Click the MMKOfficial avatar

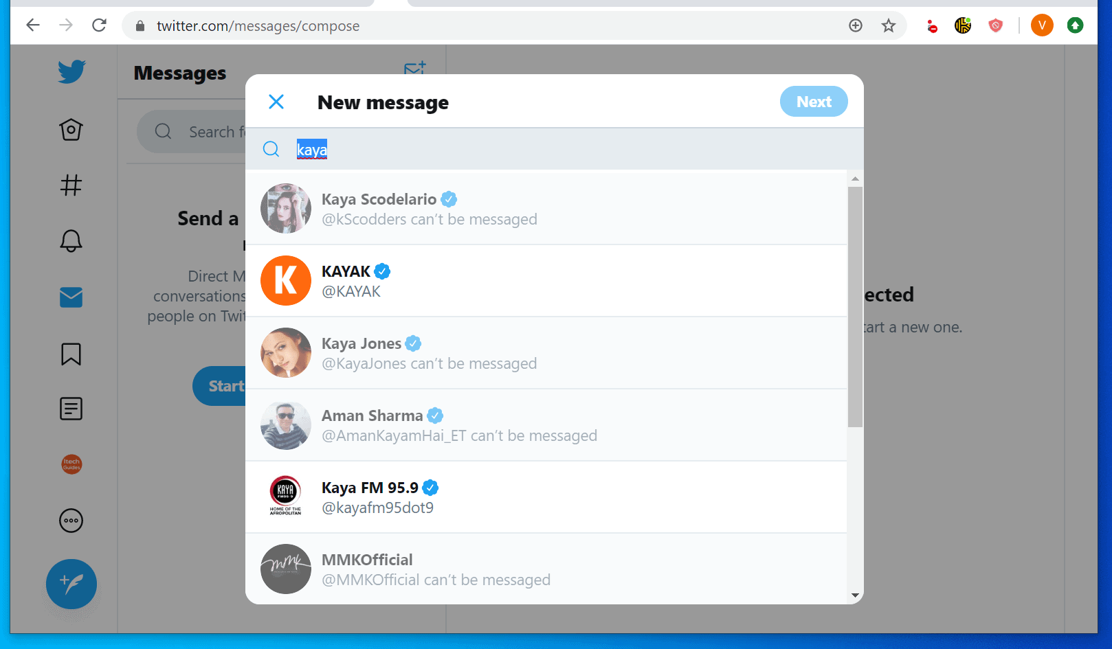pyautogui.click(x=286, y=569)
